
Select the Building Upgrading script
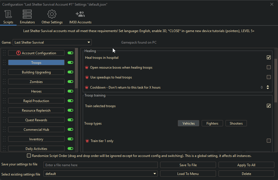pos(36,72)
